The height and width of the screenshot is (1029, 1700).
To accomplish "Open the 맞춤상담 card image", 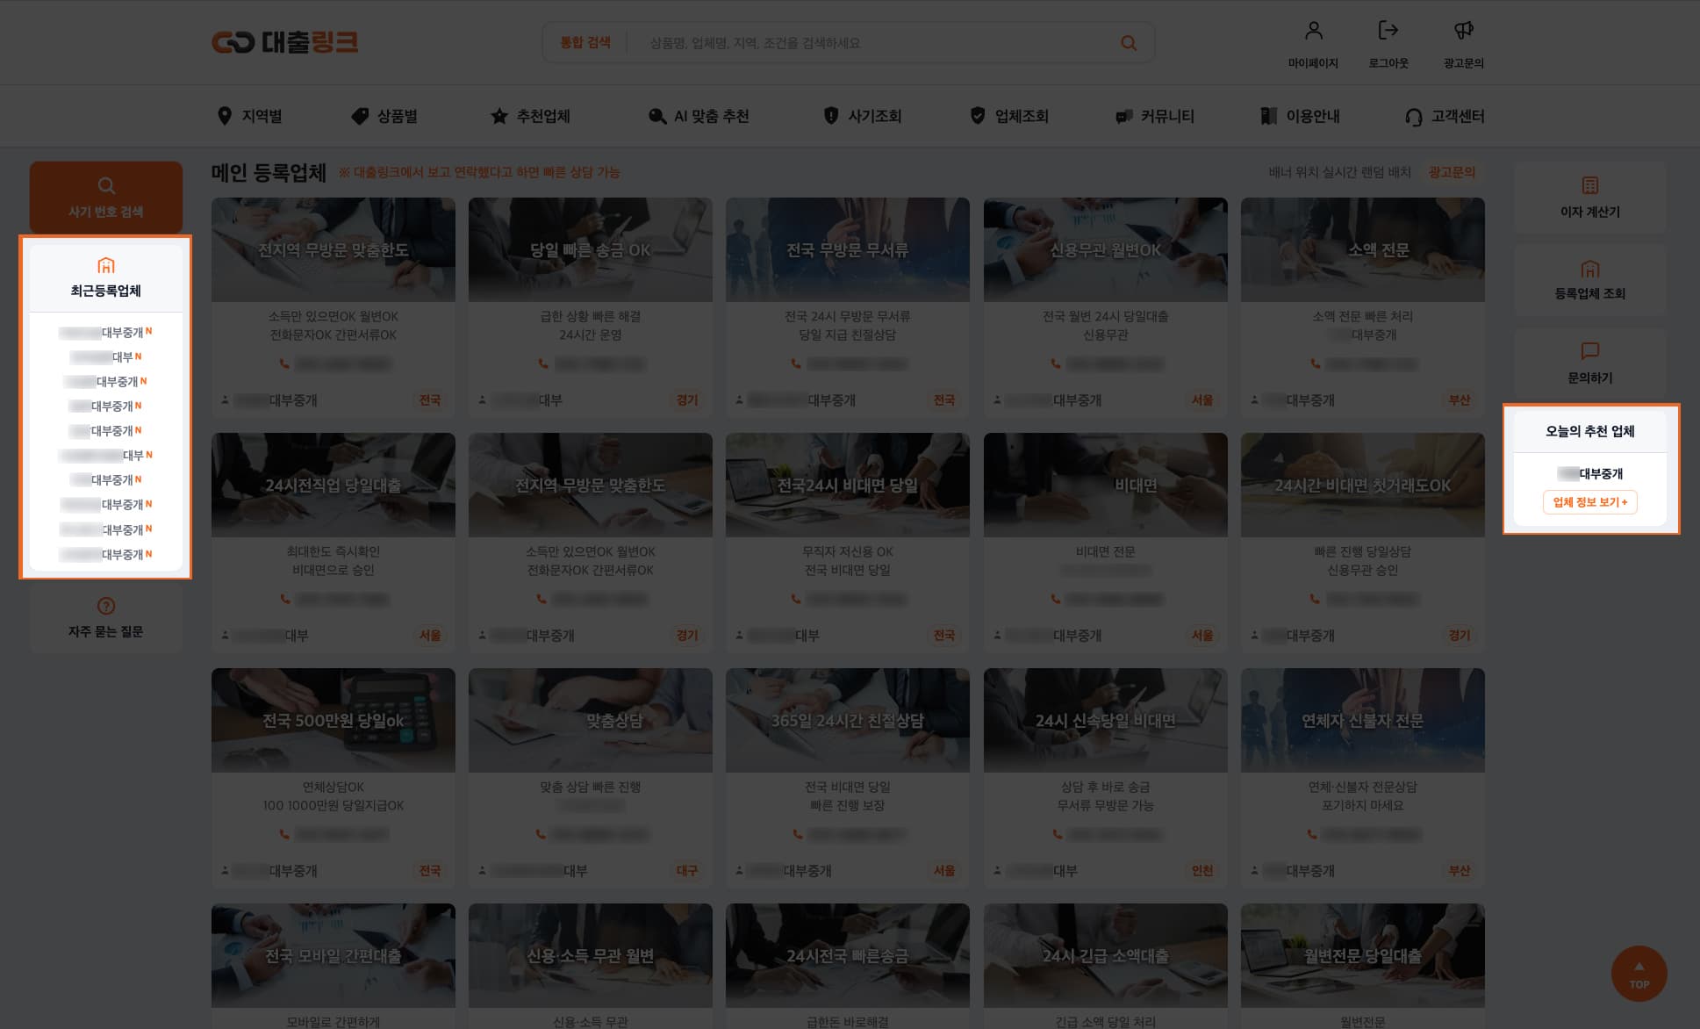I will click(x=591, y=720).
